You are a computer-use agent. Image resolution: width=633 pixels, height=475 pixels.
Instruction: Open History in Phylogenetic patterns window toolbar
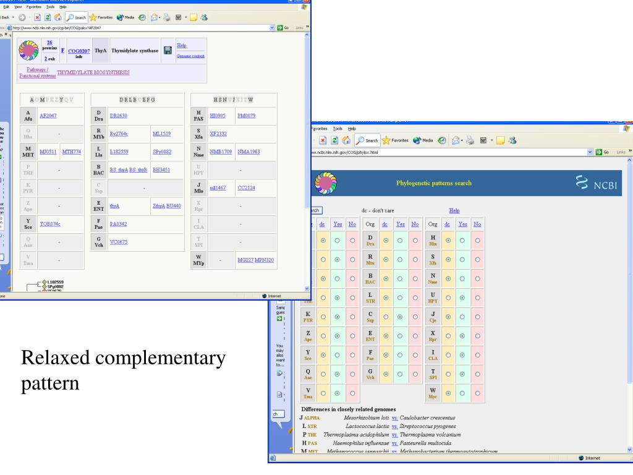[x=442, y=140]
